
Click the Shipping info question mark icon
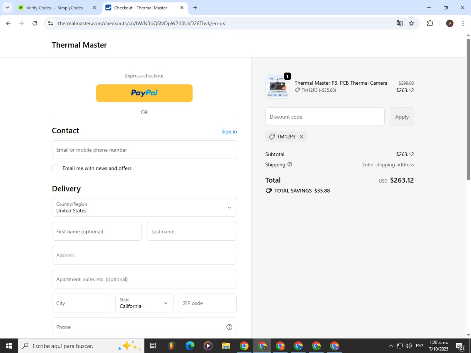290,164
